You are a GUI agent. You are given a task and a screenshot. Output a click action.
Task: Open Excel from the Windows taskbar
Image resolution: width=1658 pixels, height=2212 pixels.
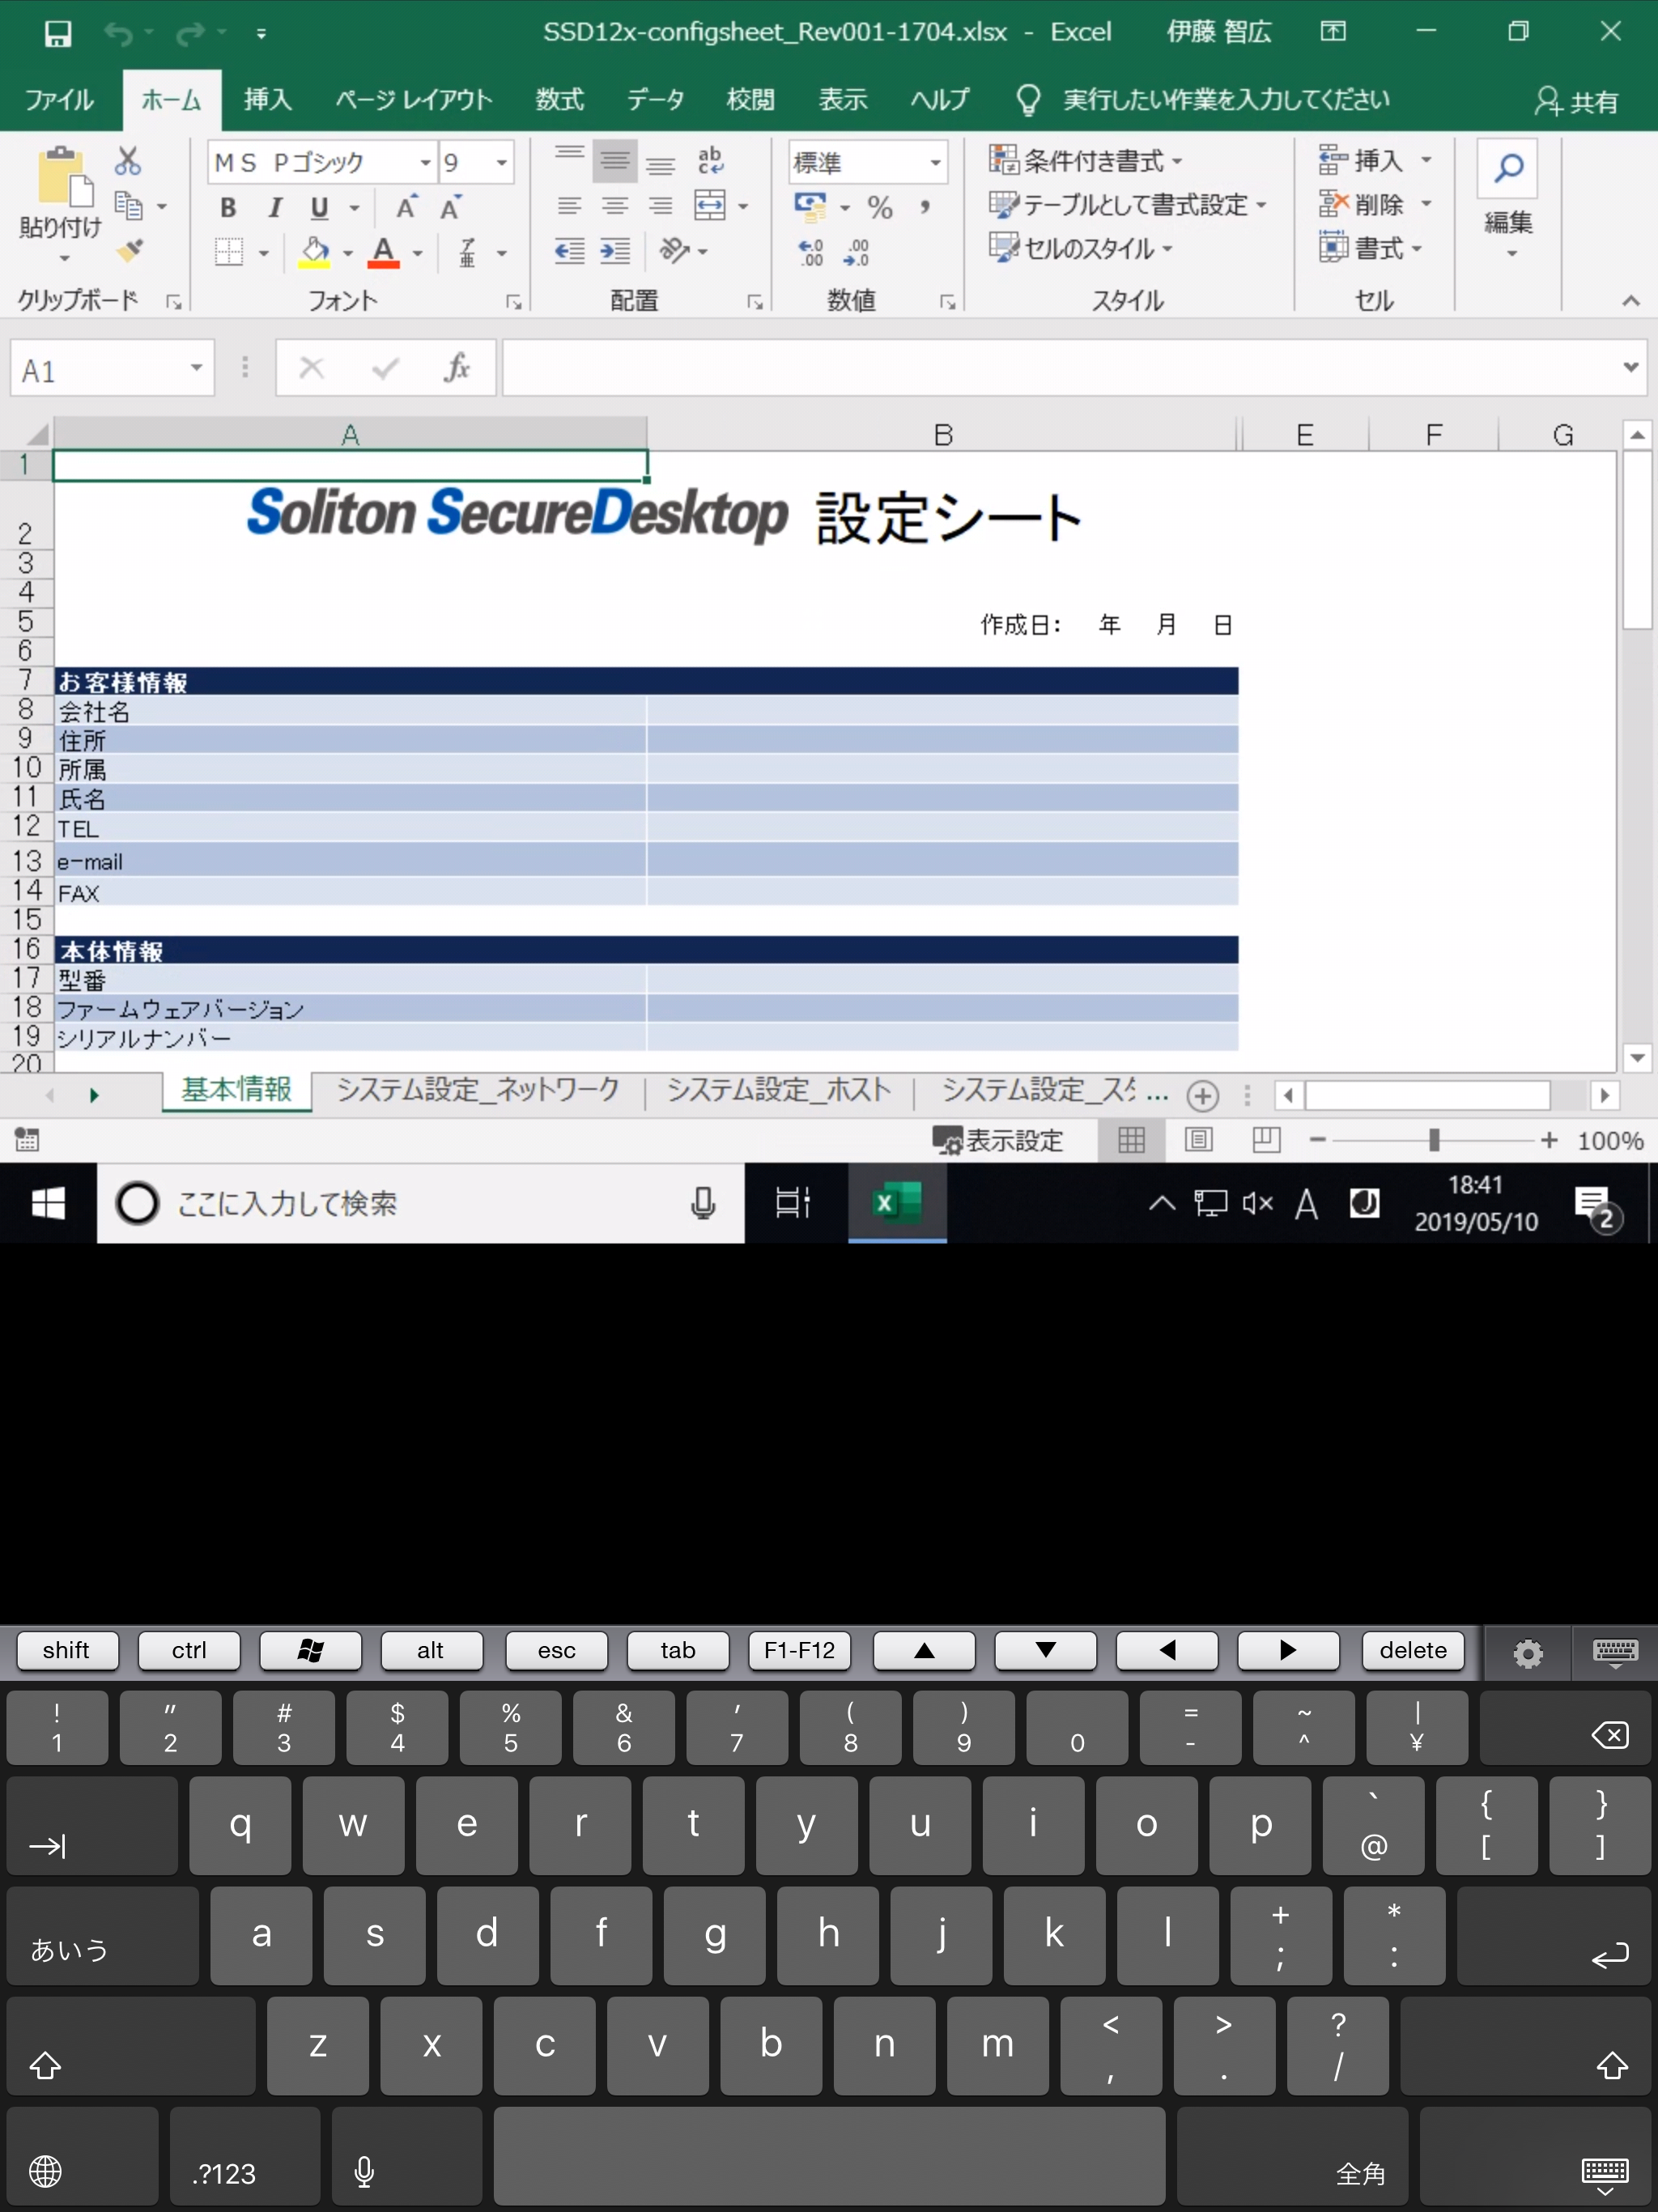point(897,1202)
